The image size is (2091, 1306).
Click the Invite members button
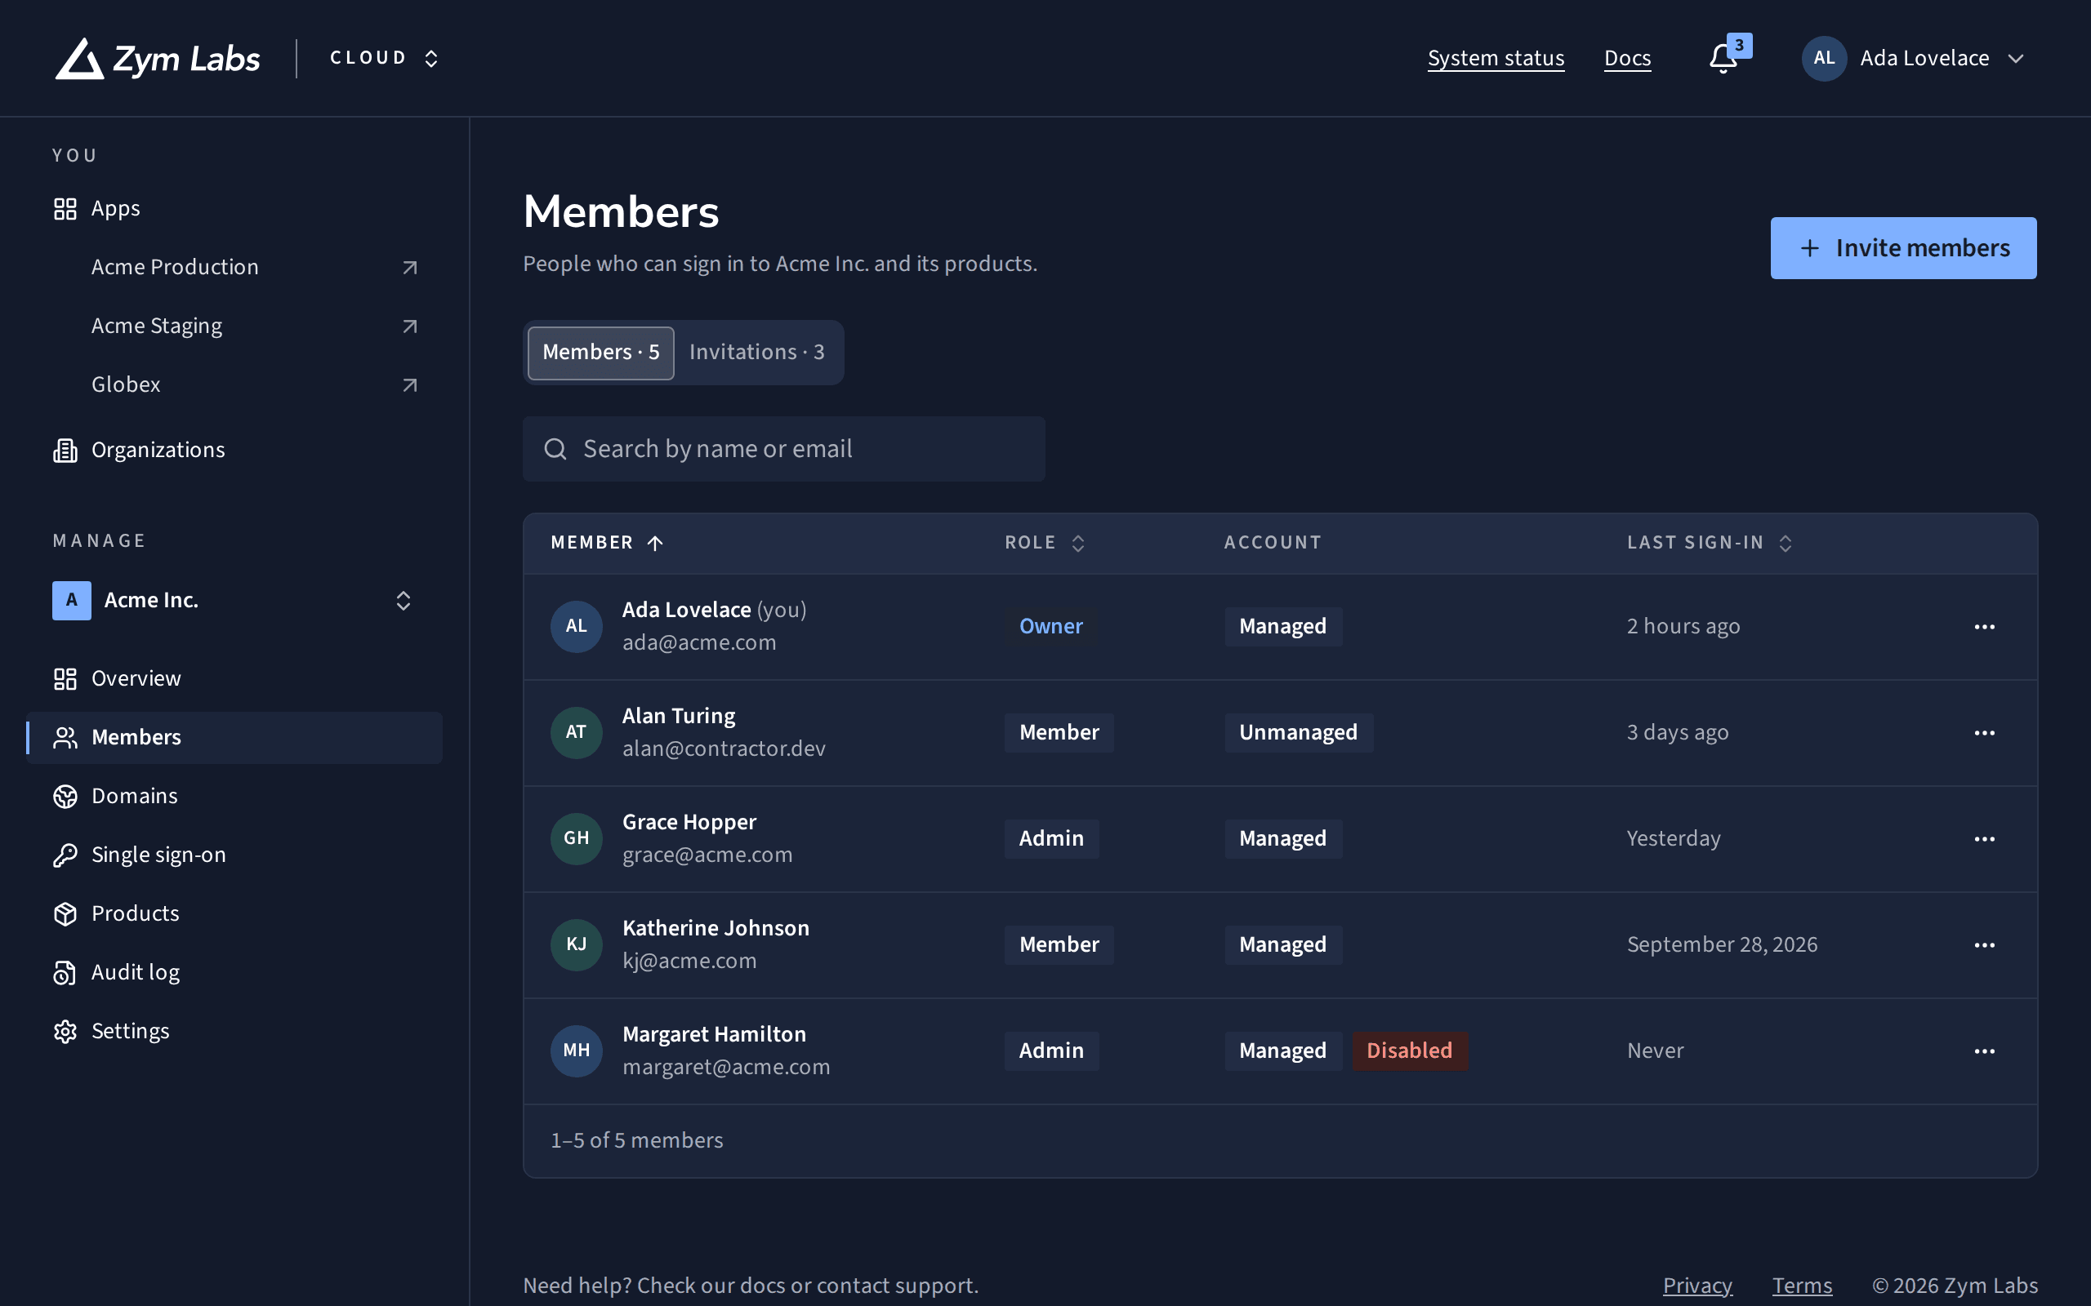pyautogui.click(x=1902, y=248)
